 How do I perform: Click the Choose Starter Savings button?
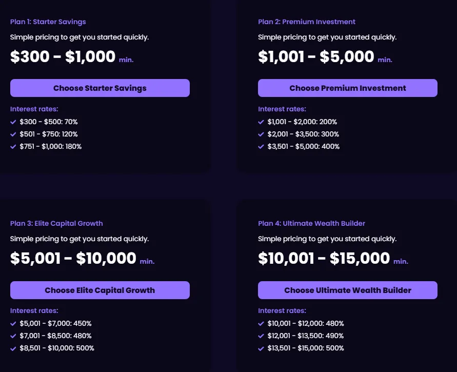(x=100, y=88)
